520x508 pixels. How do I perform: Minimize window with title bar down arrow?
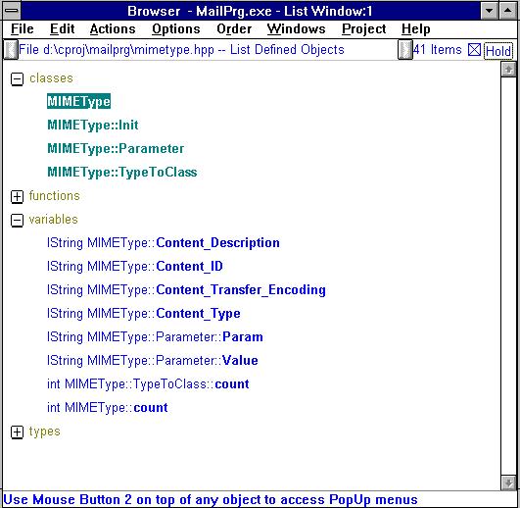point(490,11)
